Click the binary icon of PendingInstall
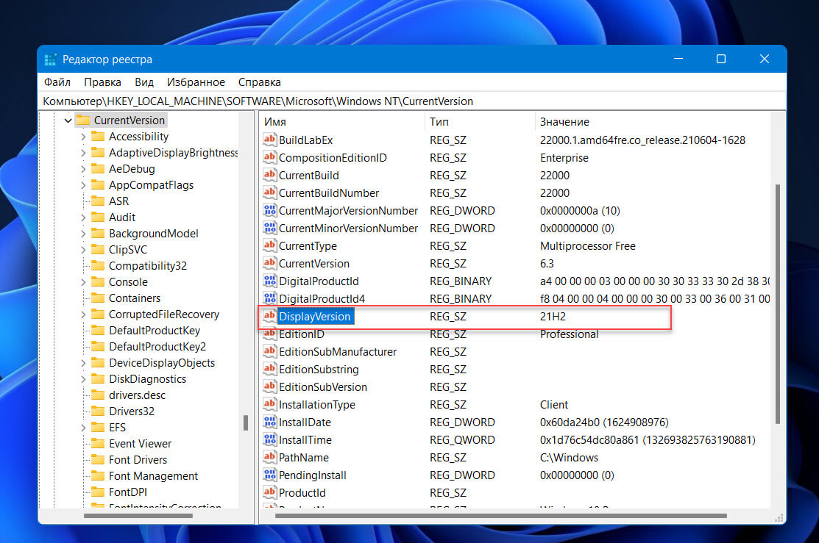Screen dimensions: 819x543 (269, 475)
